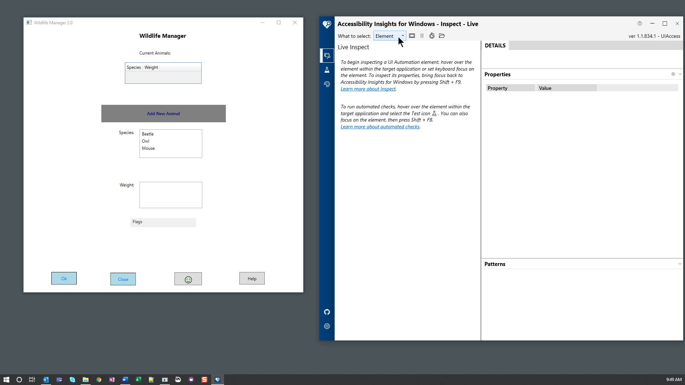Click the Weight column header in Current Animals
The height and width of the screenshot is (385, 685).
(151, 67)
